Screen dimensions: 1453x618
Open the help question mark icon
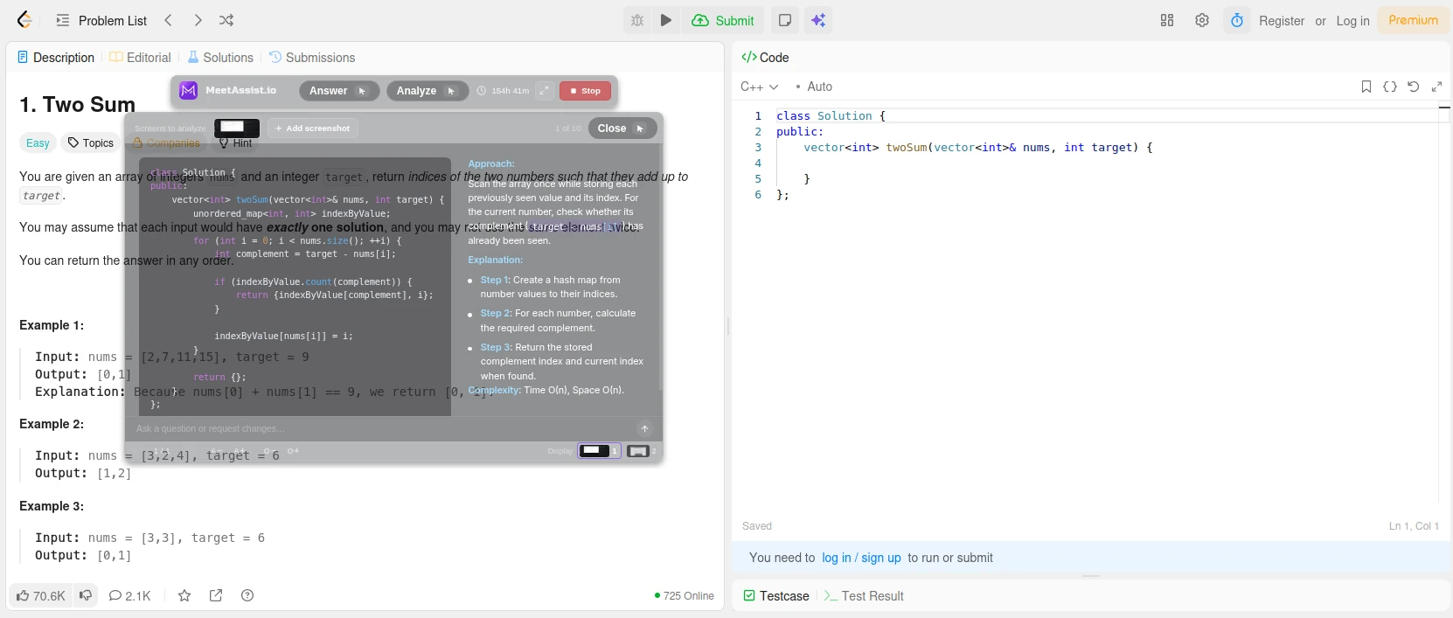click(247, 596)
